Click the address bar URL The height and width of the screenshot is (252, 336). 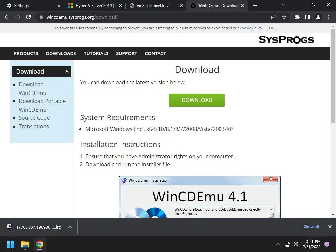pyautogui.click(x=82, y=17)
